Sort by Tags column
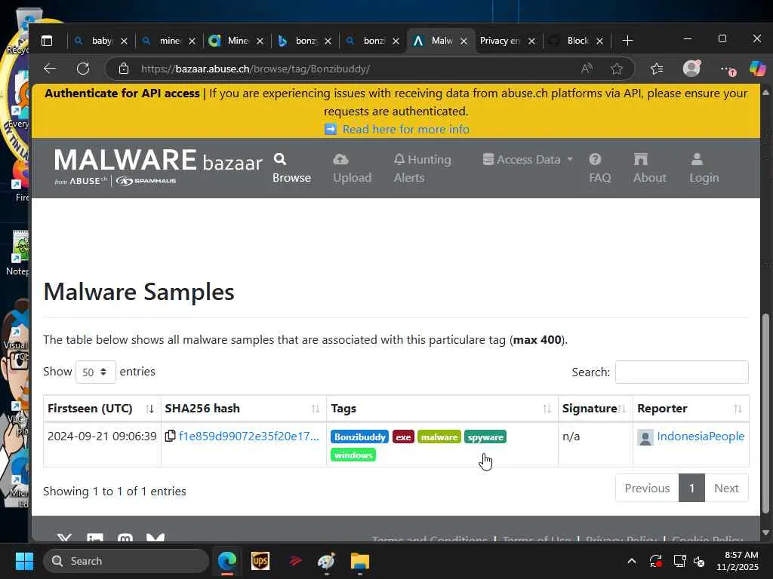The image size is (773, 579). (442, 409)
